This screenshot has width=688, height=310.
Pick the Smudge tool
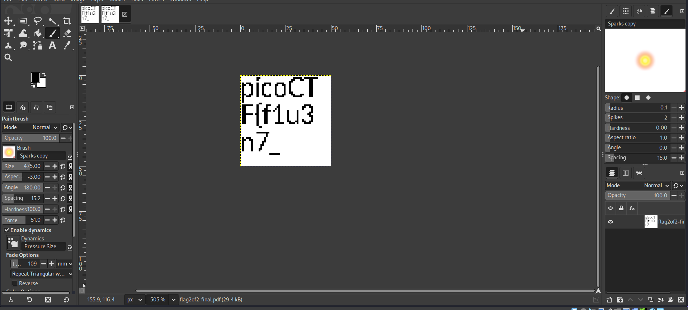click(23, 46)
